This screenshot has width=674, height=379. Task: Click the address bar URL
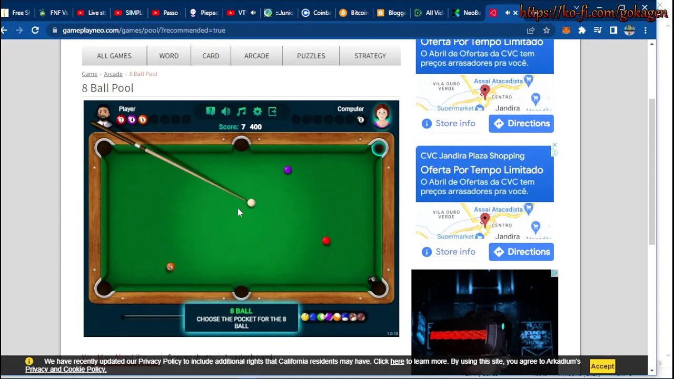point(144,31)
